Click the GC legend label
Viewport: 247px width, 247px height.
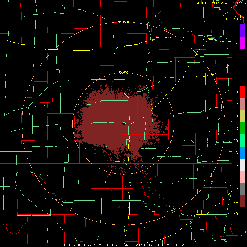(x=235, y=189)
